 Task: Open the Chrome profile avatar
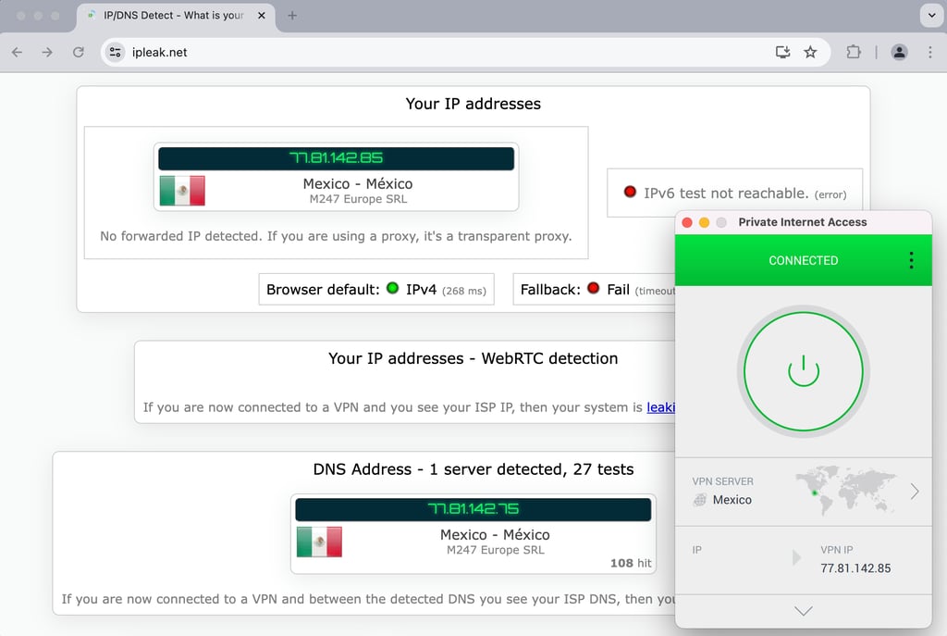coord(899,52)
